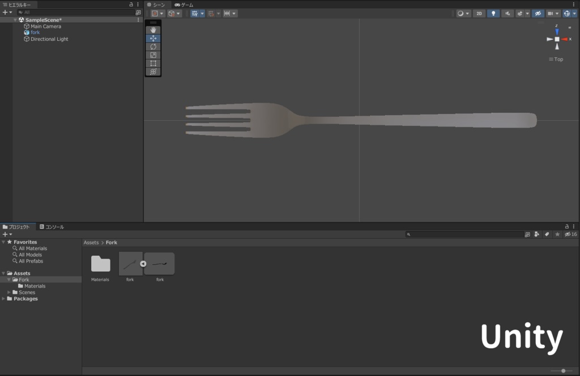Open the Hierarchy panel three-dot menu

(138, 5)
